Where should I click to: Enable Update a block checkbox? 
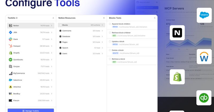(x=110, y=41)
